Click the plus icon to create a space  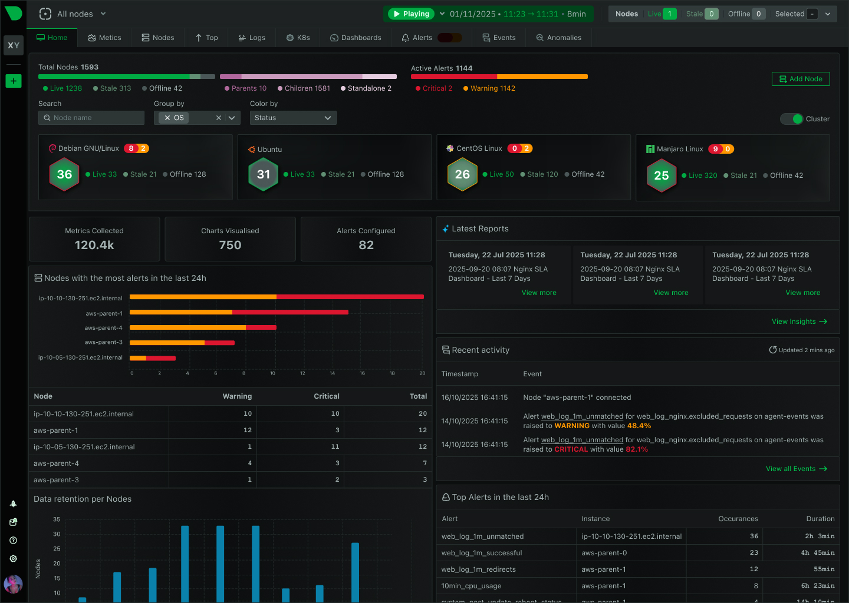pos(13,81)
